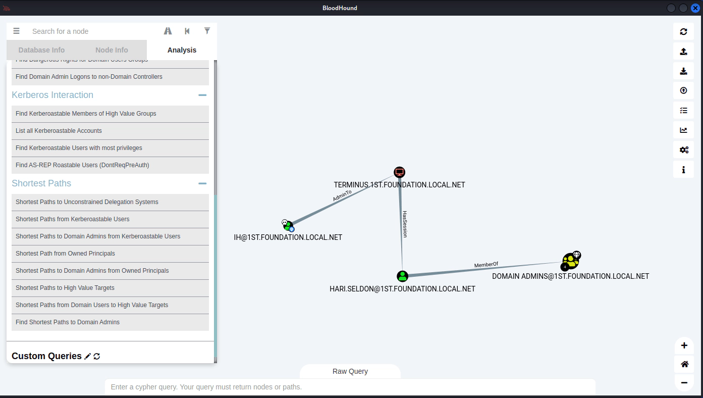
Task: Click the import graph icon
Action: point(683,71)
